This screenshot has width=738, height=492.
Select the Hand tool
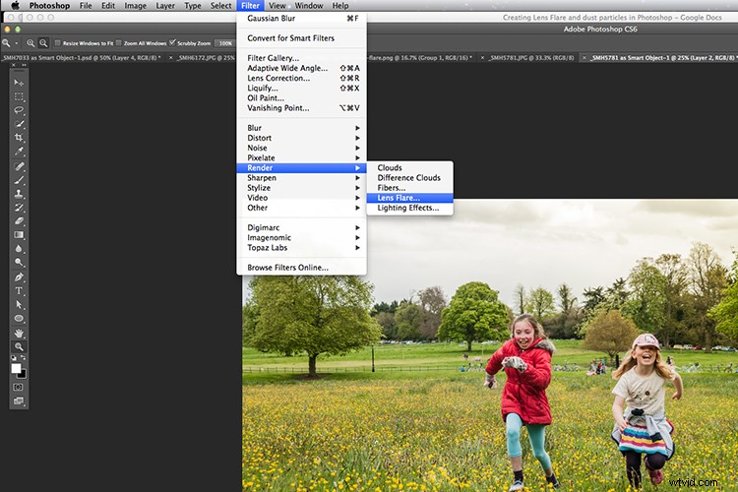(19, 333)
